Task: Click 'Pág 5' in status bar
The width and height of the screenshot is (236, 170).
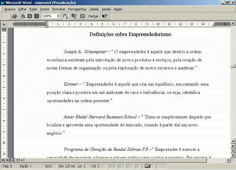Action: (x=7, y=166)
